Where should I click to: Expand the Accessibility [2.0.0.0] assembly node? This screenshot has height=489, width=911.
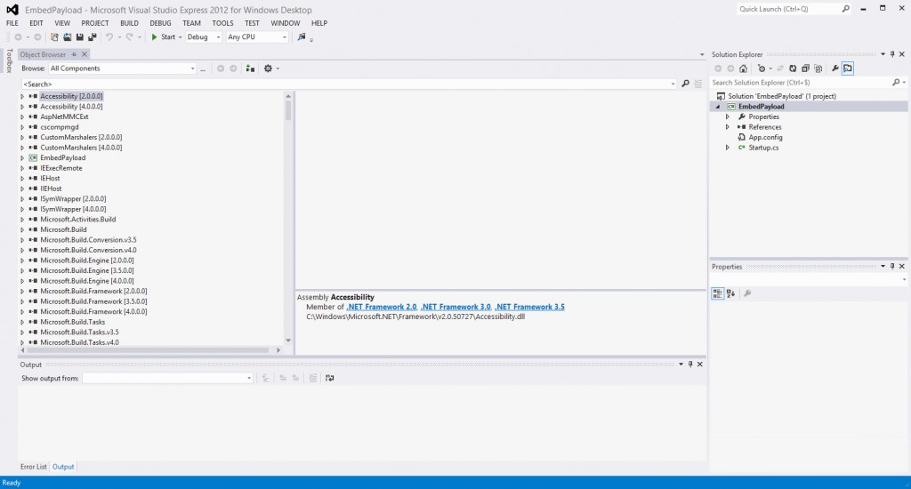pyautogui.click(x=22, y=96)
